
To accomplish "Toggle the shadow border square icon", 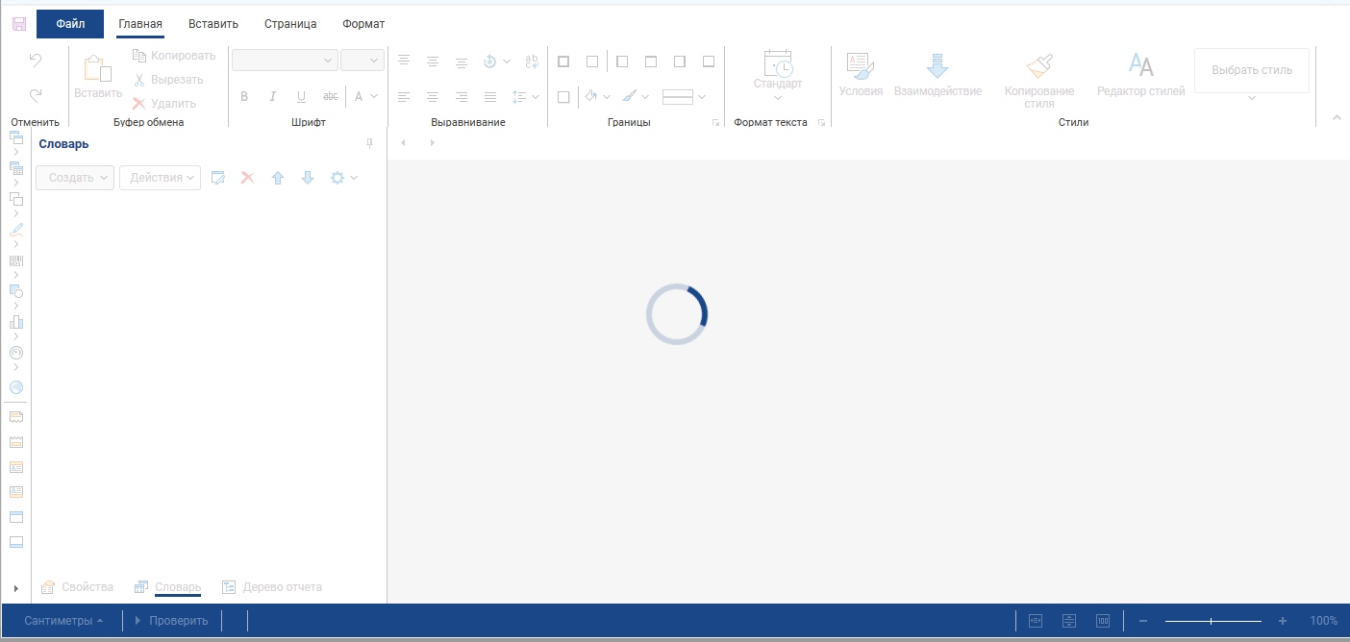I will pyautogui.click(x=563, y=96).
